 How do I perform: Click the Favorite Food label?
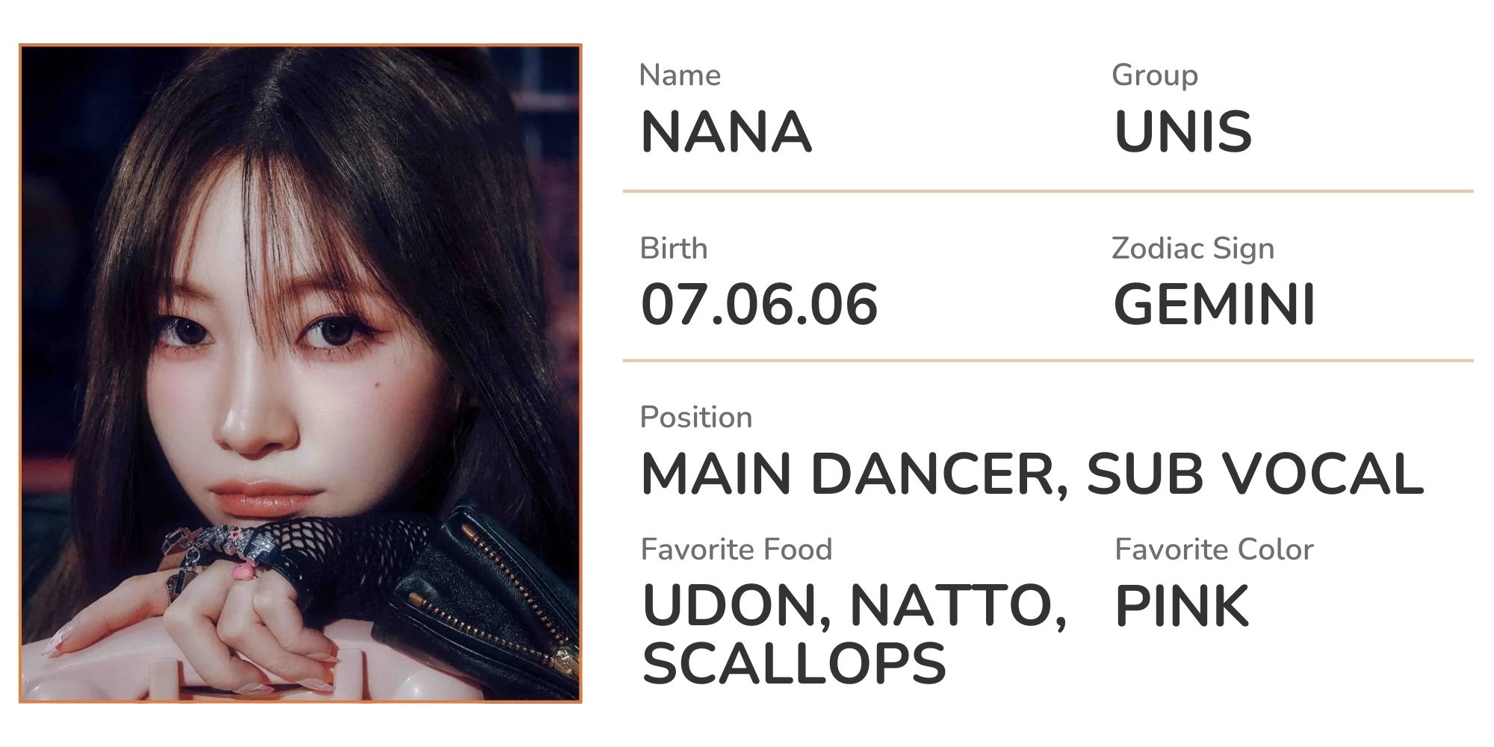[x=737, y=550]
